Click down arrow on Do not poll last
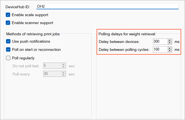This screenshot has width=185, height=120. coord(63,67)
